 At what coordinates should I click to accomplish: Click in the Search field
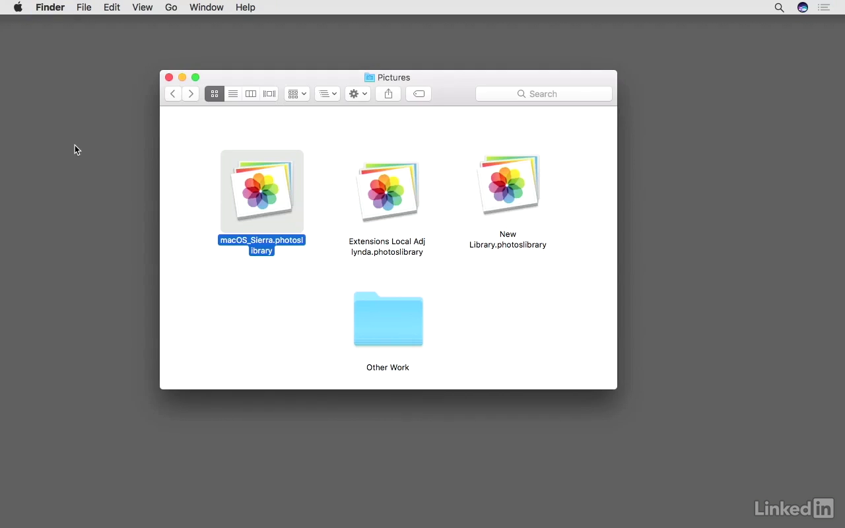[544, 94]
